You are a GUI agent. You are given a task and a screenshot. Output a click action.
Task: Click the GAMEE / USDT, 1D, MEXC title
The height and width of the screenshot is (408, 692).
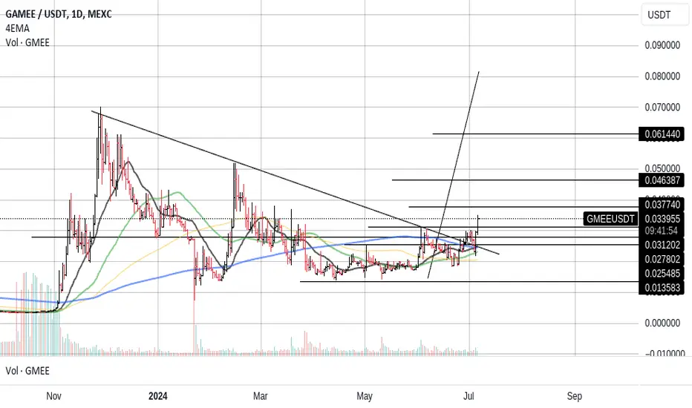coord(58,14)
